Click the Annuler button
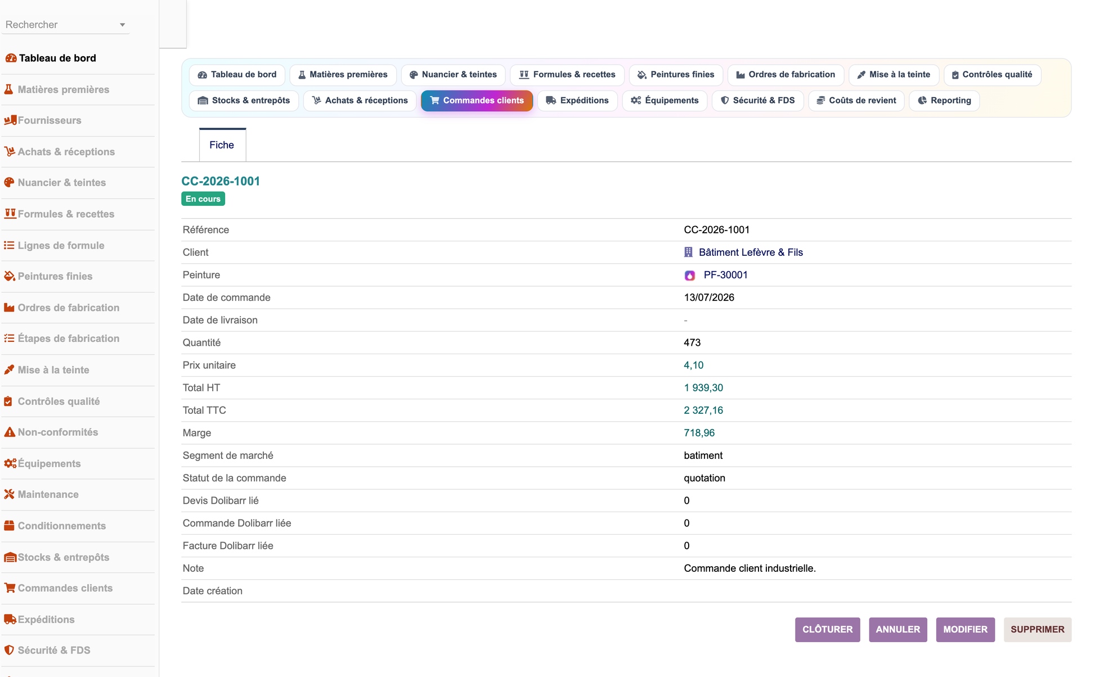 [897, 630]
